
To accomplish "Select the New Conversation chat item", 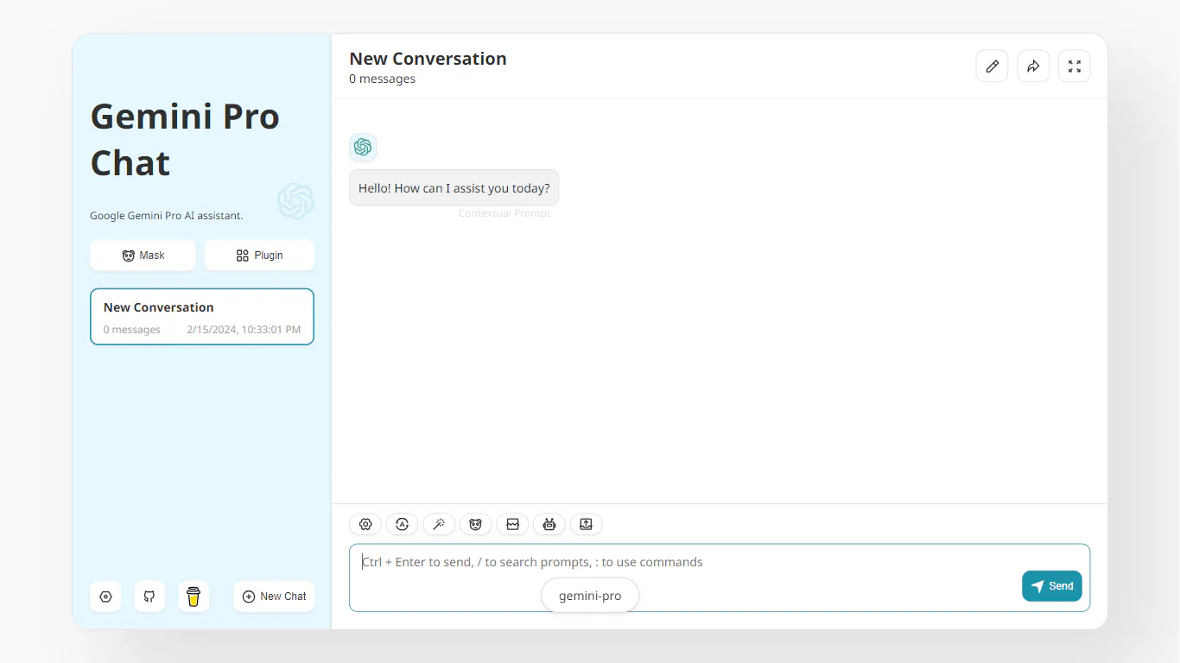I will 202,317.
